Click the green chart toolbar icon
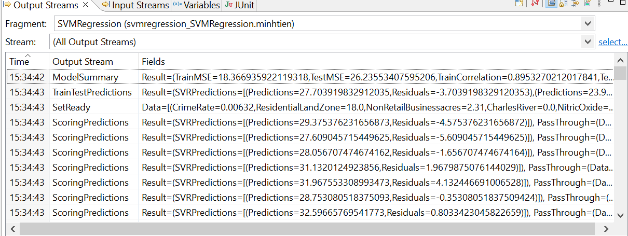The height and width of the screenshot is (236, 628). (587, 4)
